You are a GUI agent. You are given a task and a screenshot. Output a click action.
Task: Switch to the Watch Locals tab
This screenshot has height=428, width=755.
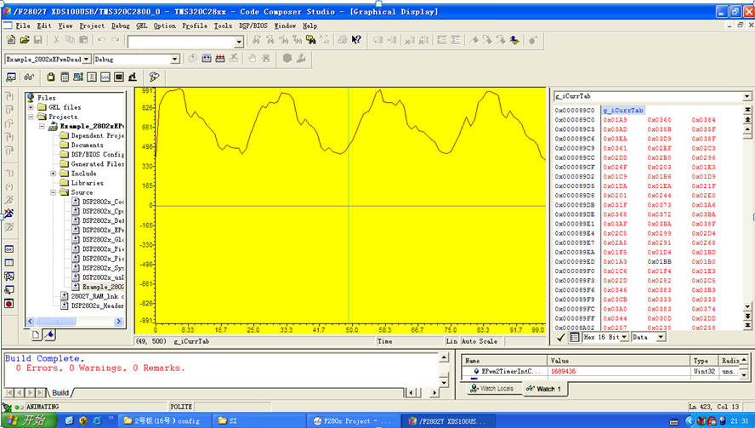491,389
